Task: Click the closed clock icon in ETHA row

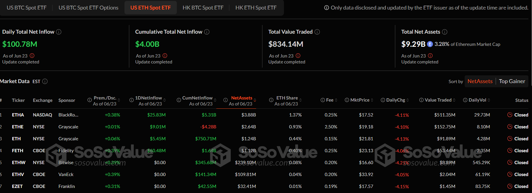Action: point(510,115)
